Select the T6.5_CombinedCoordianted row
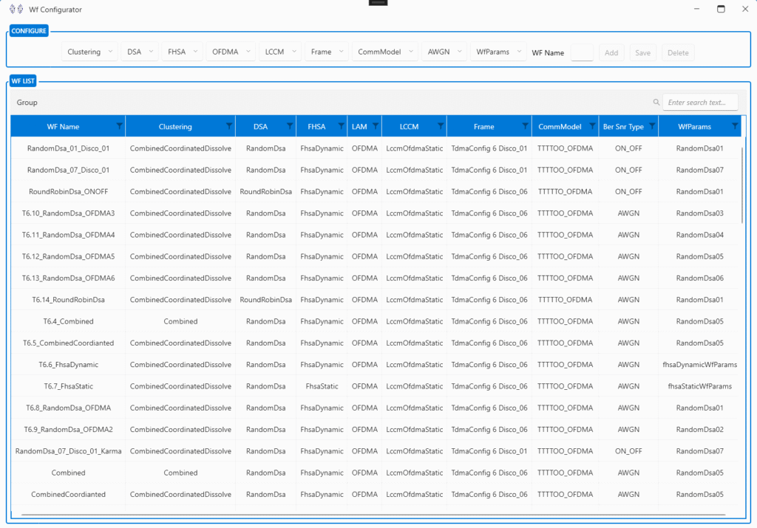 point(374,343)
